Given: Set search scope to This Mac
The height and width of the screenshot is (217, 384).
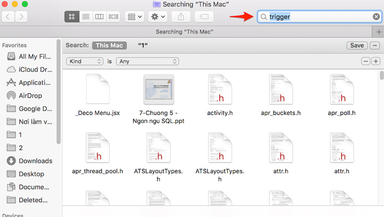Looking at the screenshot, I should (x=109, y=45).
